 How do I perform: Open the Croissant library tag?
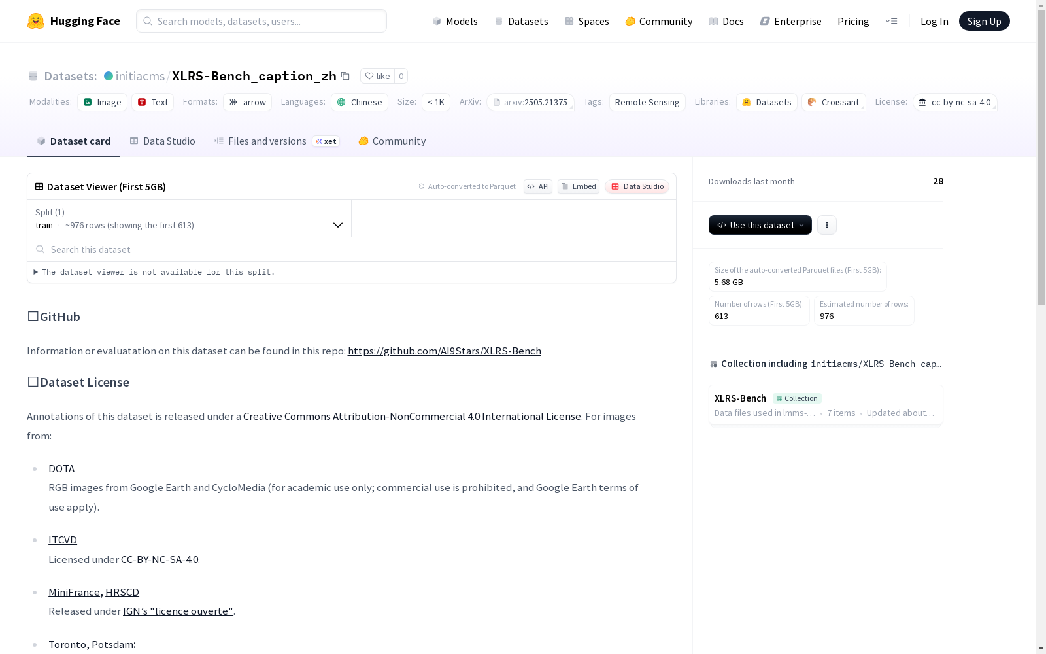point(834,102)
